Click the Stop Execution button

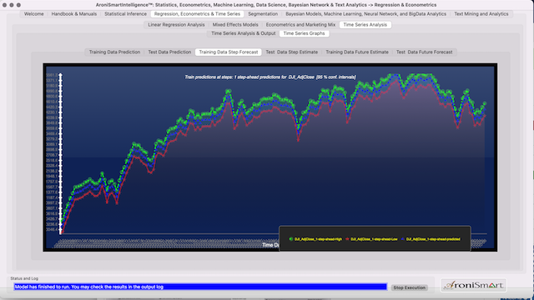pos(410,287)
